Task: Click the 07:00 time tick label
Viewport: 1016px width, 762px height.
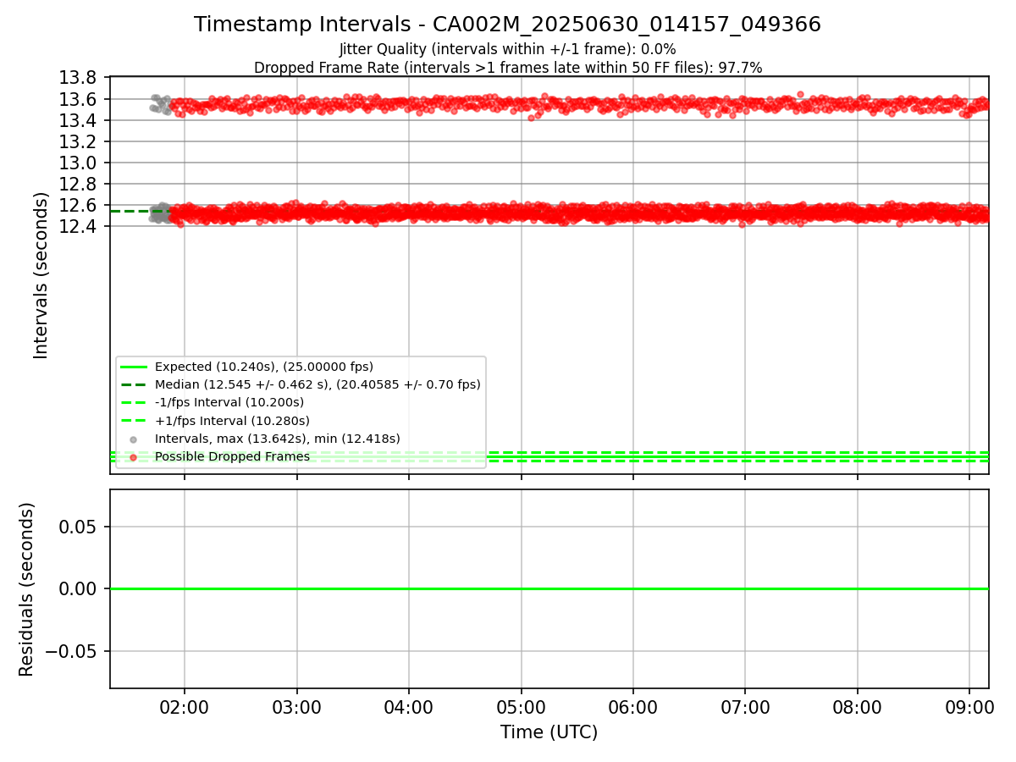Action: [745, 707]
